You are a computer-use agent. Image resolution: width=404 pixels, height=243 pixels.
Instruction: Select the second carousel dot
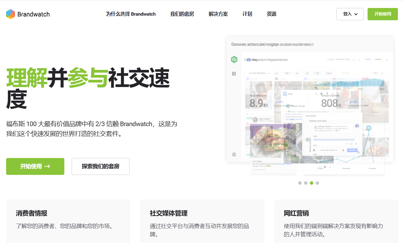coord(306,183)
